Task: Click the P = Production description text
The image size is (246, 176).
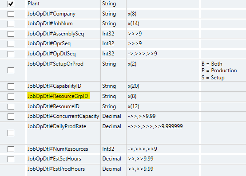Action: pyautogui.click(x=219, y=70)
